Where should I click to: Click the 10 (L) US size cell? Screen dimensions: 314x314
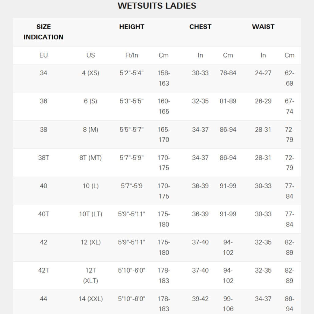point(91,186)
